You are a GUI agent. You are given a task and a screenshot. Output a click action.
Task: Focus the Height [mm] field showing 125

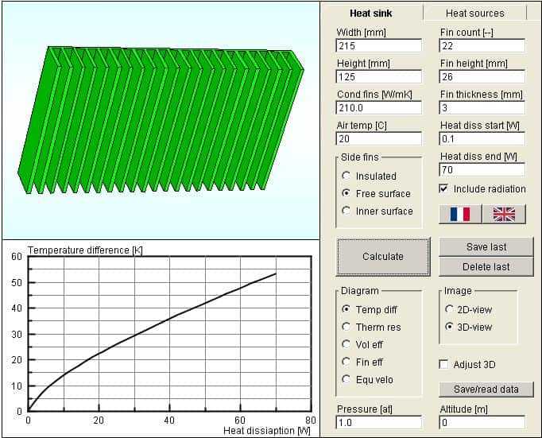379,77
